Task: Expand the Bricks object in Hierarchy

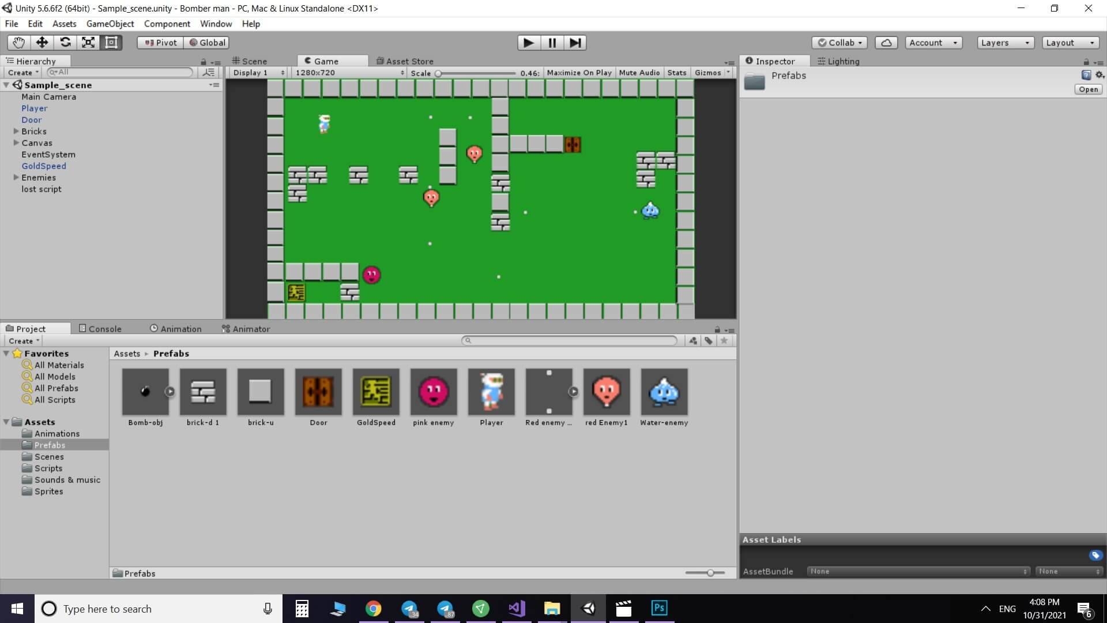Action: coord(16,132)
